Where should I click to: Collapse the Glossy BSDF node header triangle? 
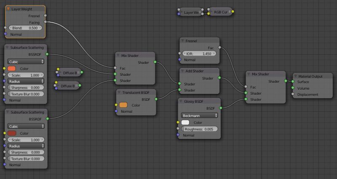(x=181, y=102)
